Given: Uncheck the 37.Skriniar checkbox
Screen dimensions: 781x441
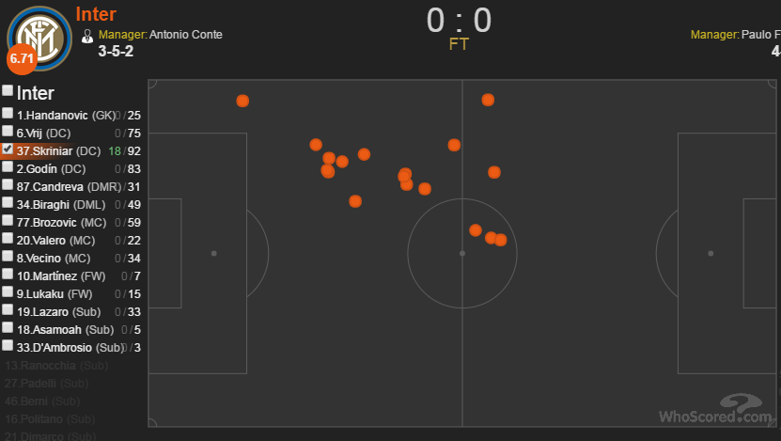Looking at the screenshot, I should [8, 149].
